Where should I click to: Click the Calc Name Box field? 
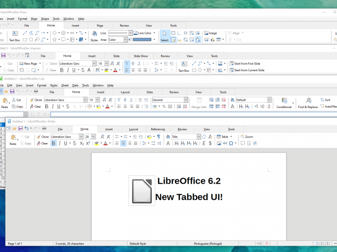12,114
